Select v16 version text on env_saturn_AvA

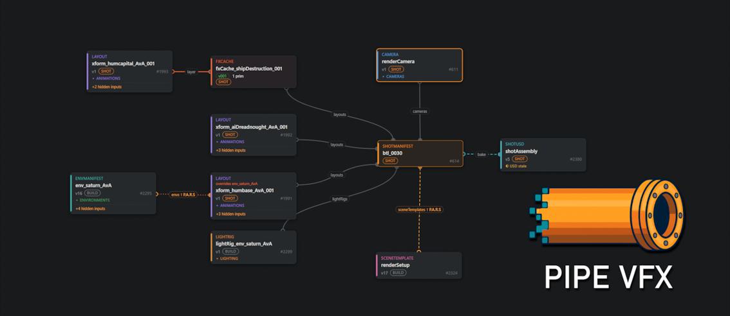[x=79, y=193]
